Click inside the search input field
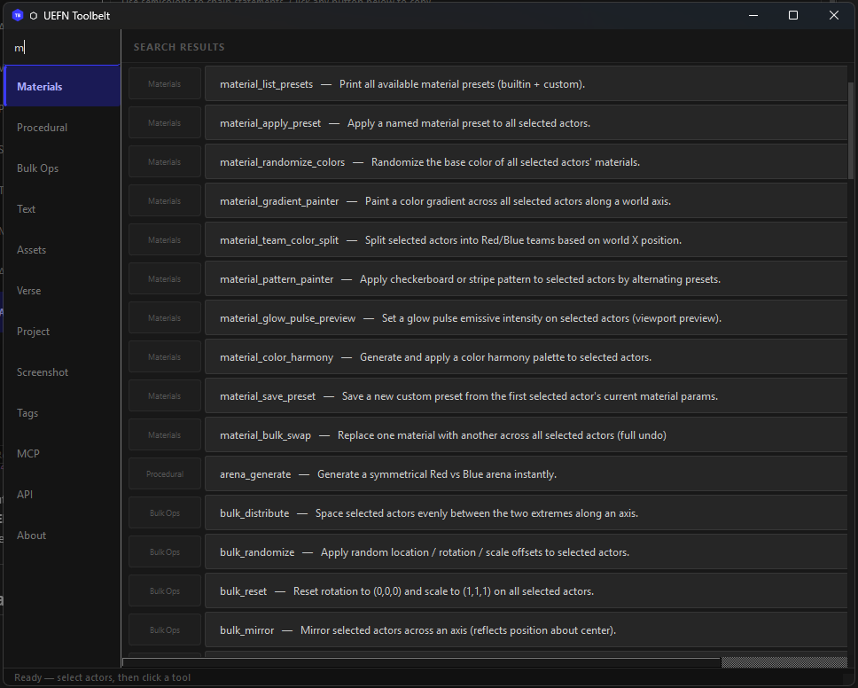The height and width of the screenshot is (688, 858). click(62, 47)
